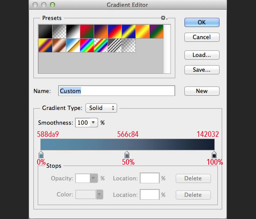The height and width of the screenshot is (219, 256).
Task: Expand the Smoothness value dropdown arrow
Action: [x=93, y=123]
